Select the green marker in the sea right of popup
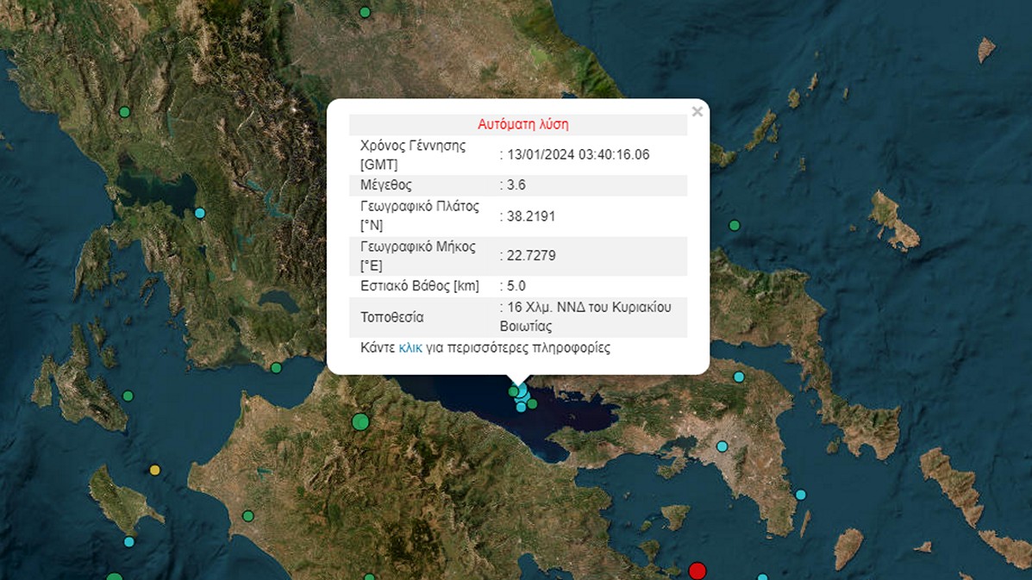Image resolution: width=1032 pixels, height=580 pixels. pyautogui.click(x=735, y=226)
